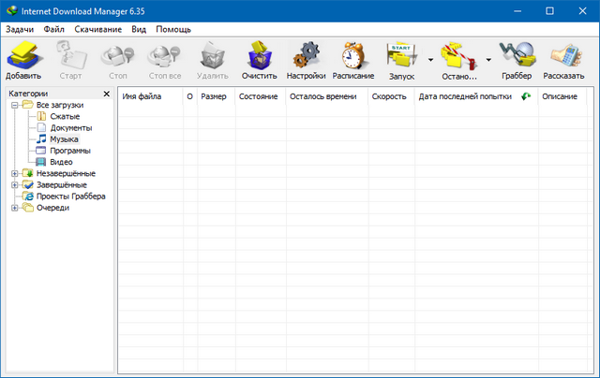Open dropdown arrow next to Запуск

point(430,59)
